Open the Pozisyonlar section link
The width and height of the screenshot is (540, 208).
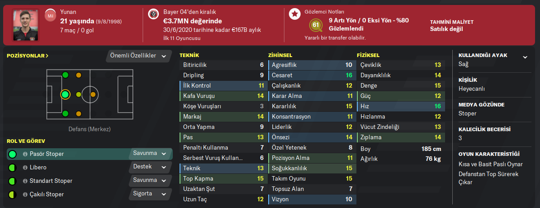click(28, 56)
